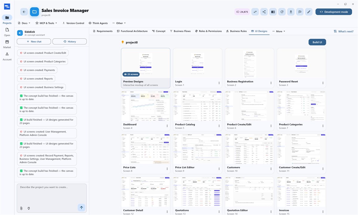Expand the Other dropdown menu

[119, 23]
